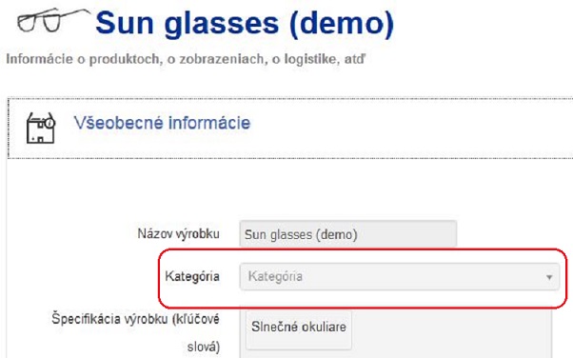
Task: Collapse the Všeobecné informácie section heading
Action: [162, 123]
